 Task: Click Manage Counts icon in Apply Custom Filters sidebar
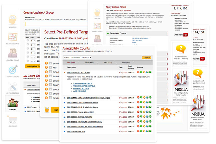97,26
